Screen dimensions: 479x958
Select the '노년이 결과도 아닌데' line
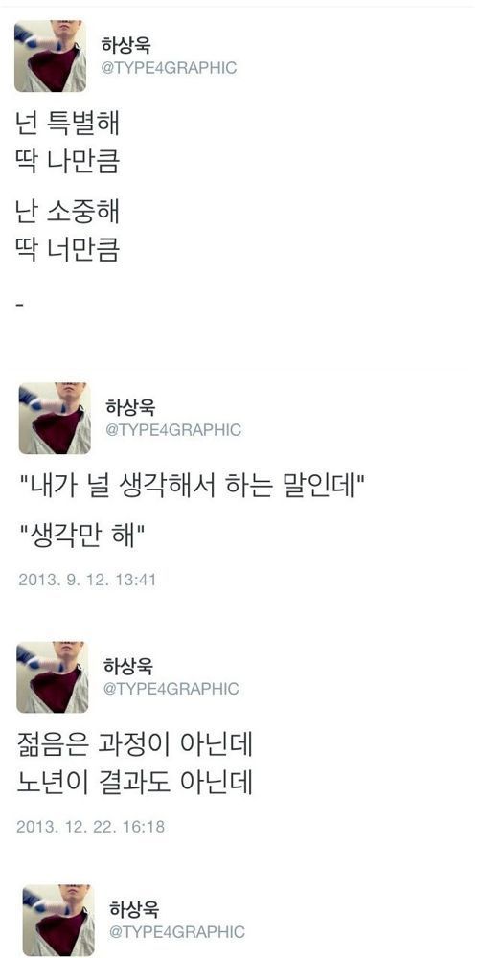(134, 783)
